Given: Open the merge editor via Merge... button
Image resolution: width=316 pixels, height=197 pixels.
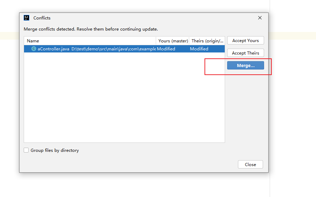Looking at the screenshot, I should point(245,65).
